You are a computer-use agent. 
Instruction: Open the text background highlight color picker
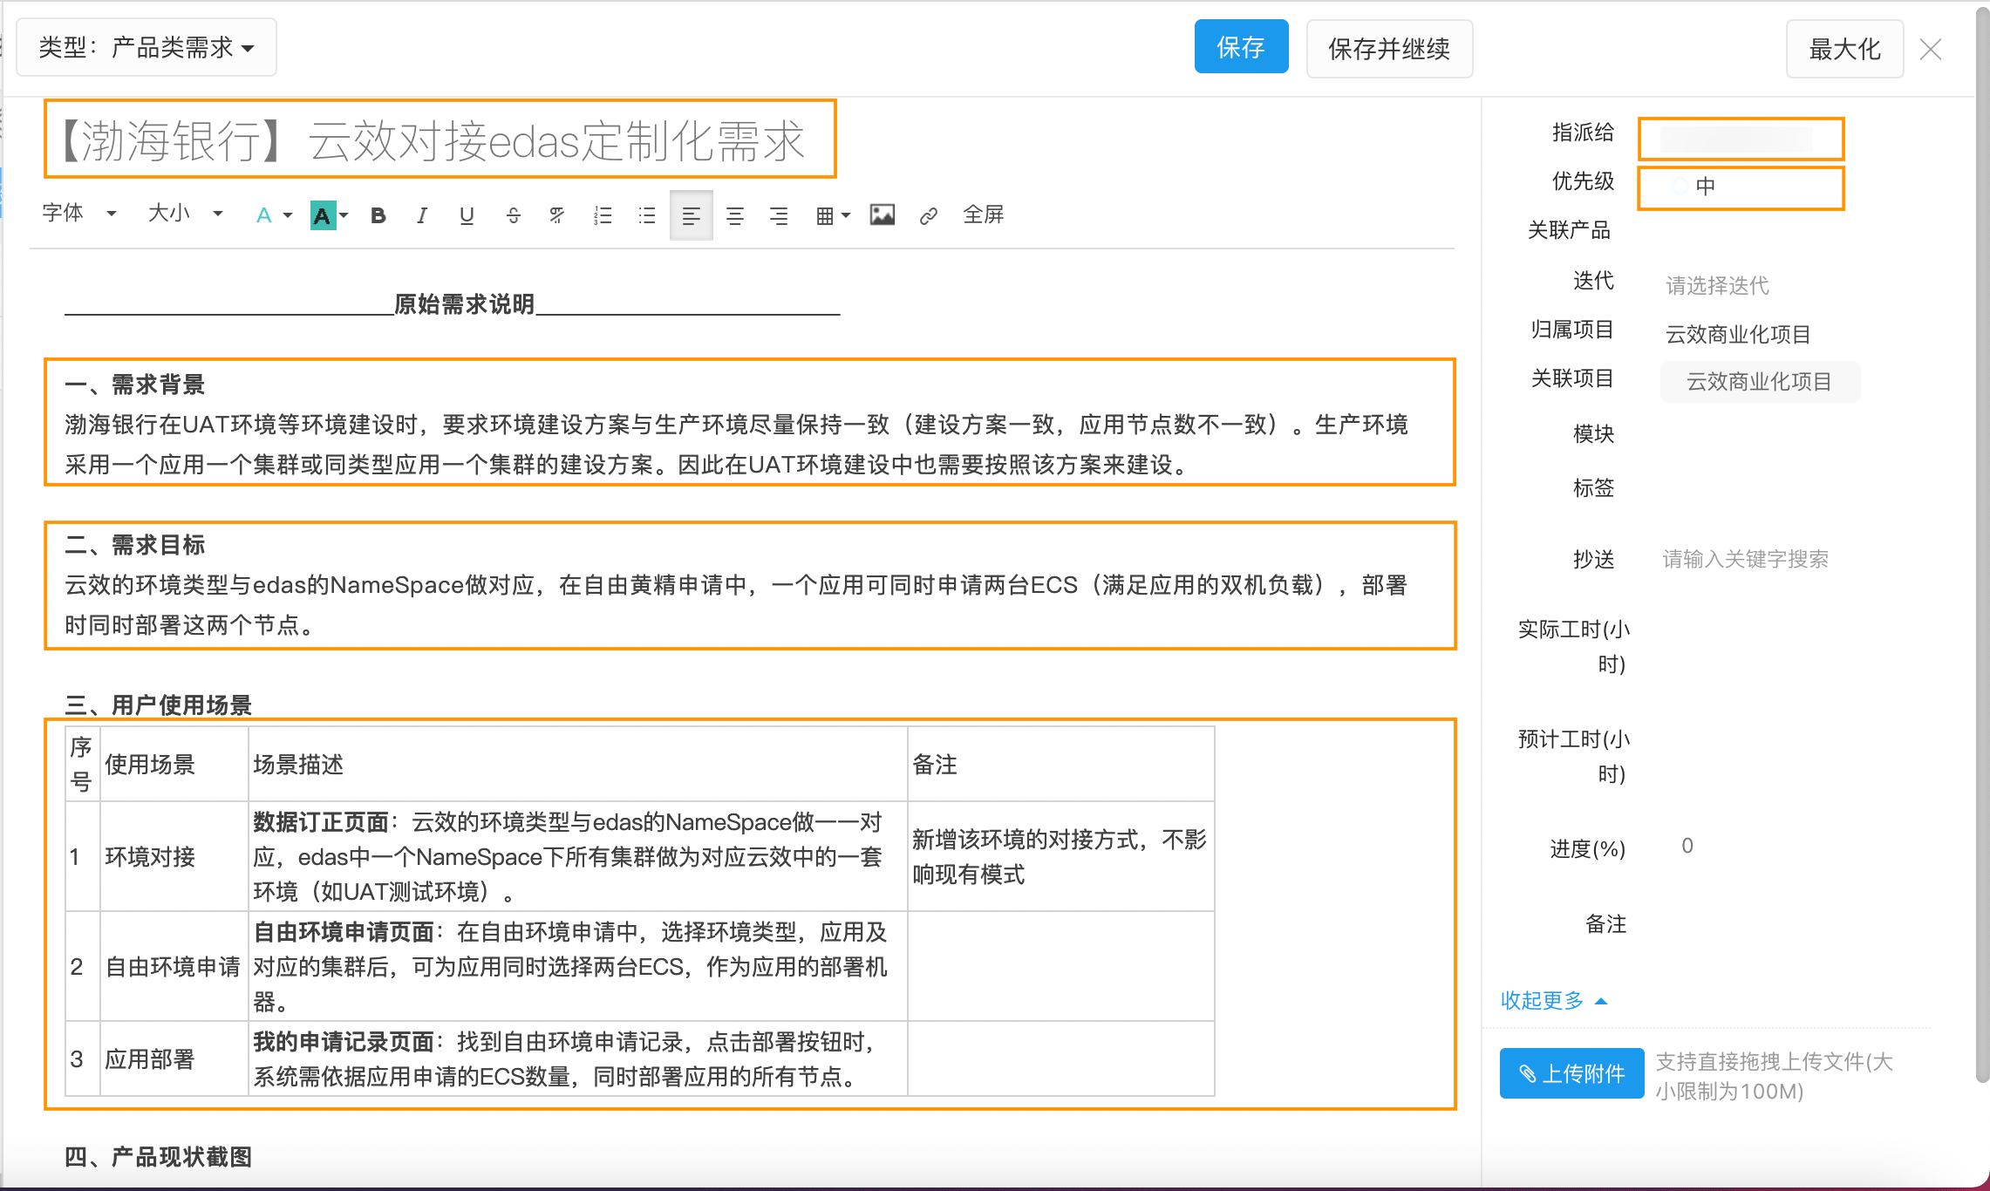click(330, 215)
